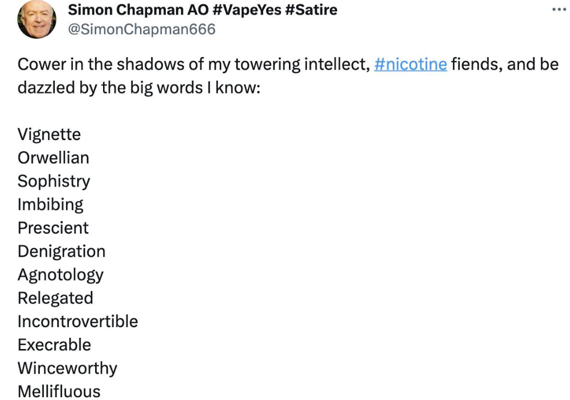Image resolution: width=570 pixels, height=400 pixels.
Task: Select "Denigration" in the word list
Action: pos(62,252)
